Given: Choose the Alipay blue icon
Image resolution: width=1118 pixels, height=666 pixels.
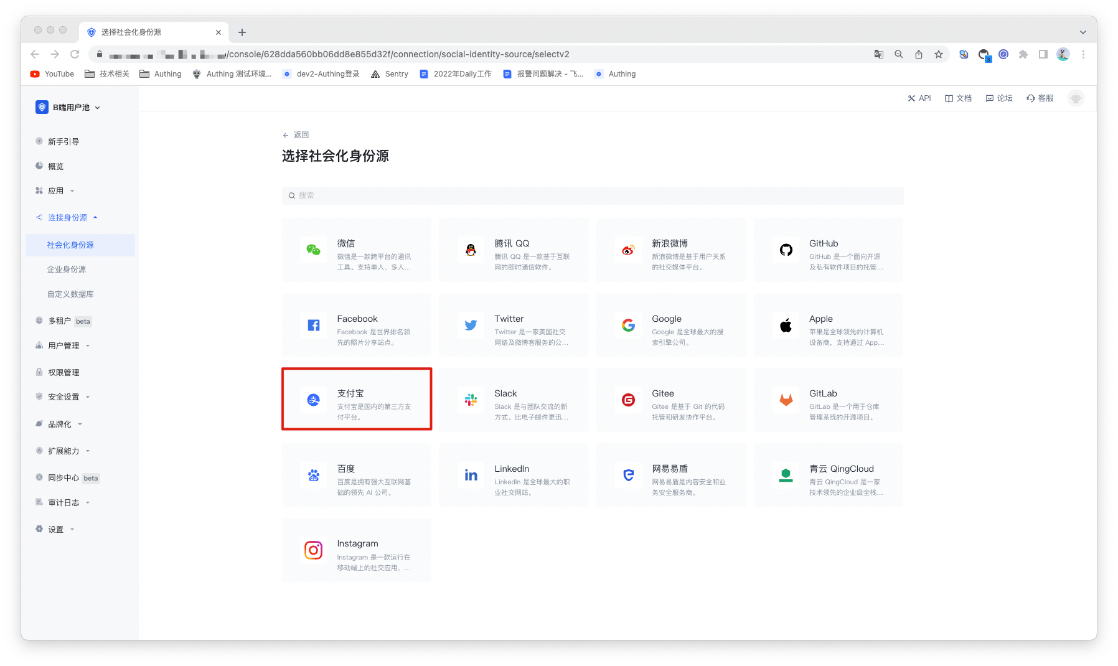Looking at the screenshot, I should (313, 400).
